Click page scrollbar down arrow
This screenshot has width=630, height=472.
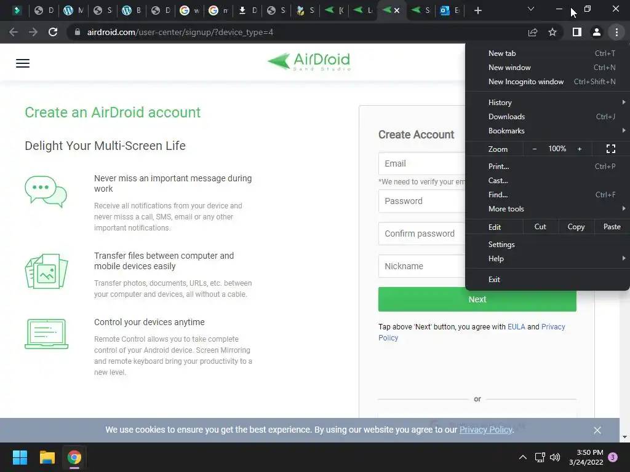point(625,437)
